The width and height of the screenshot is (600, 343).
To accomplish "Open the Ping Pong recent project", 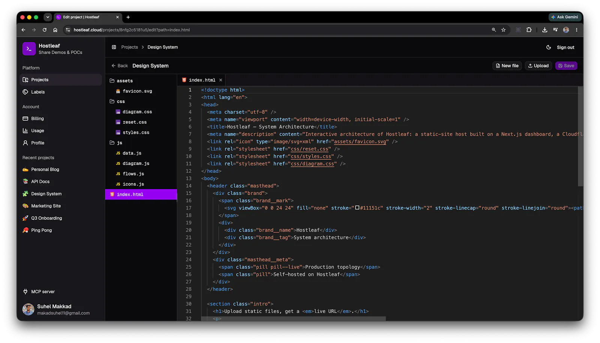I will [61, 230].
